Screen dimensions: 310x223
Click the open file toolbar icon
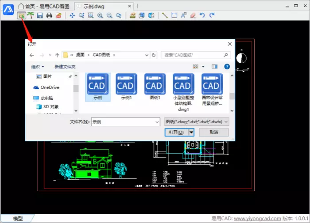click(21, 15)
